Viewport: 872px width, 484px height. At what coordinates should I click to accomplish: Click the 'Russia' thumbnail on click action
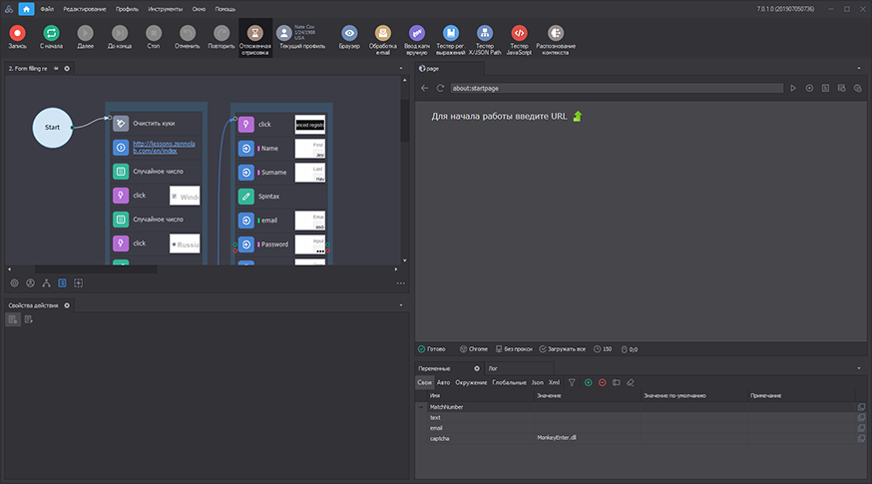185,243
